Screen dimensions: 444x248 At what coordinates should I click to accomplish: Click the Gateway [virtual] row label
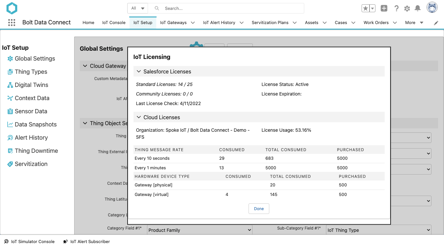point(152,194)
